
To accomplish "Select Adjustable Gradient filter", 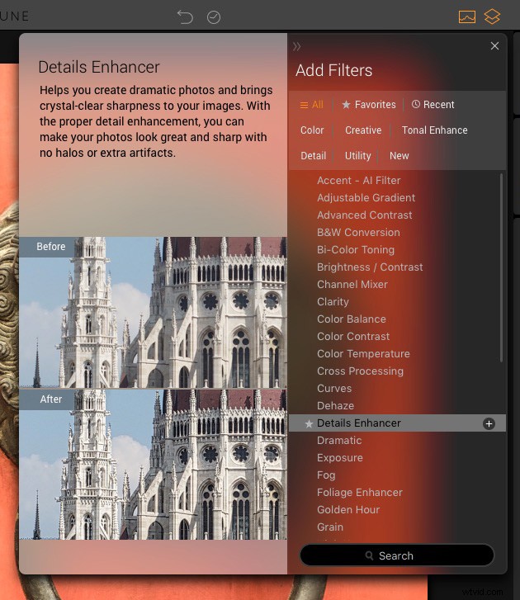I will [366, 198].
